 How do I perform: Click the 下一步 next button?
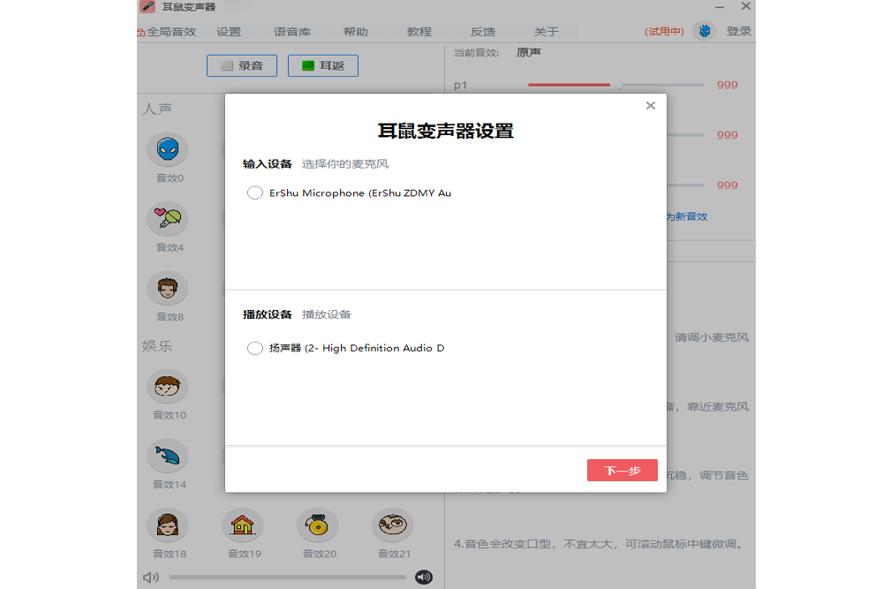pyautogui.click(x=622, y=471)
